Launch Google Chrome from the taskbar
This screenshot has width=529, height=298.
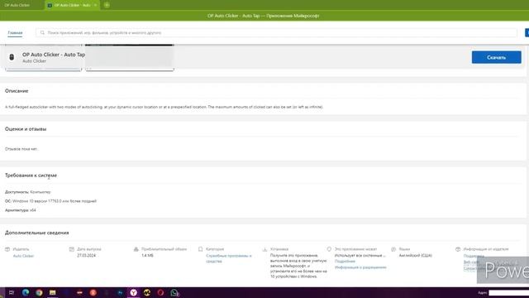[x=39, y=292]
